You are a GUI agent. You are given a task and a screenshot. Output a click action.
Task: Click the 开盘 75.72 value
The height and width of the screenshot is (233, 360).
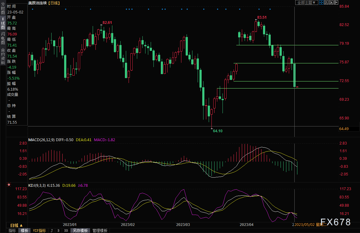pos(12,23)
